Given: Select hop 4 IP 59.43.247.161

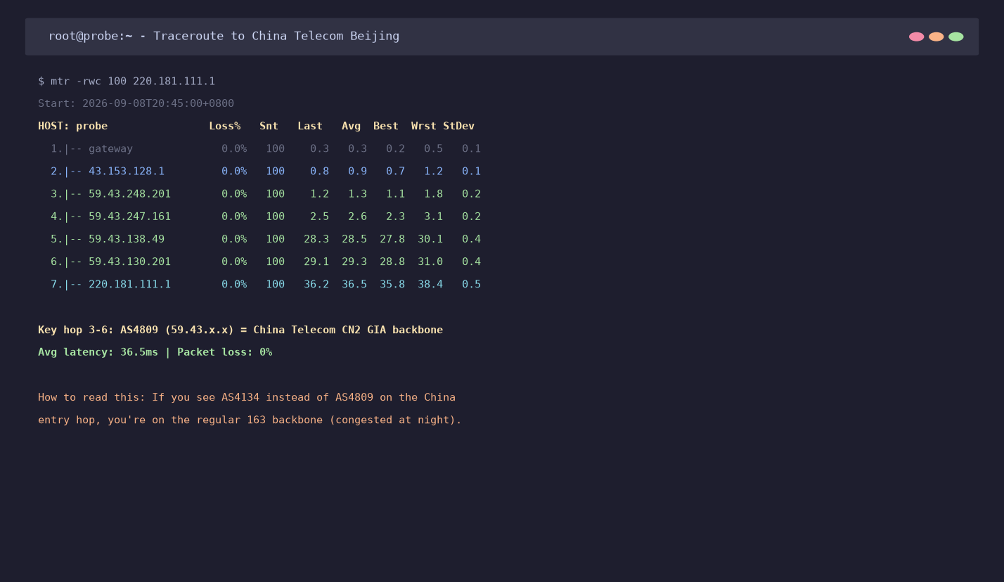Looking at the screenshot, I should tap(129, 216).
